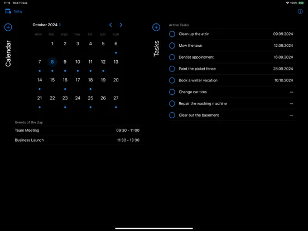This screenshot has width=308, height=231.
Task: Tap the 11:30 - 13:30 event time
Action: [x=128, y=140]
